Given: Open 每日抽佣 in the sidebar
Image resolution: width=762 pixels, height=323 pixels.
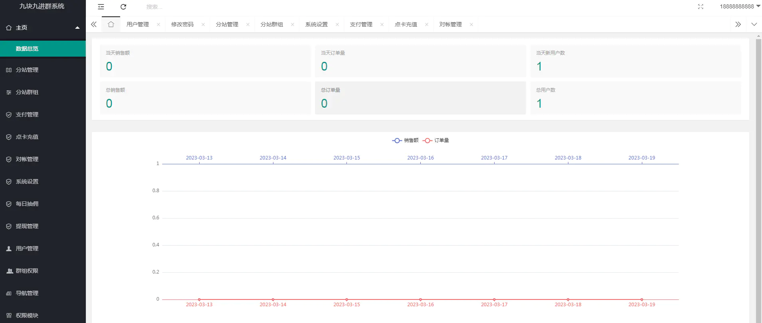Looking at the screenshot, I should [x=27, y=204].
